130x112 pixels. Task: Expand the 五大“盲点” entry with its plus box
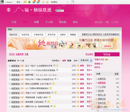(10, 66)
